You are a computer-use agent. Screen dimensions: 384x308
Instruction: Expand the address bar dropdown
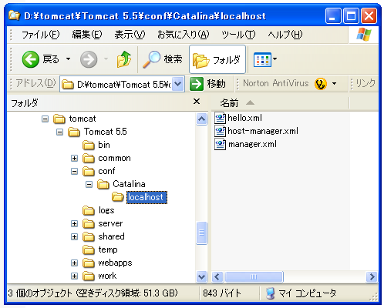tap(178, 84)
